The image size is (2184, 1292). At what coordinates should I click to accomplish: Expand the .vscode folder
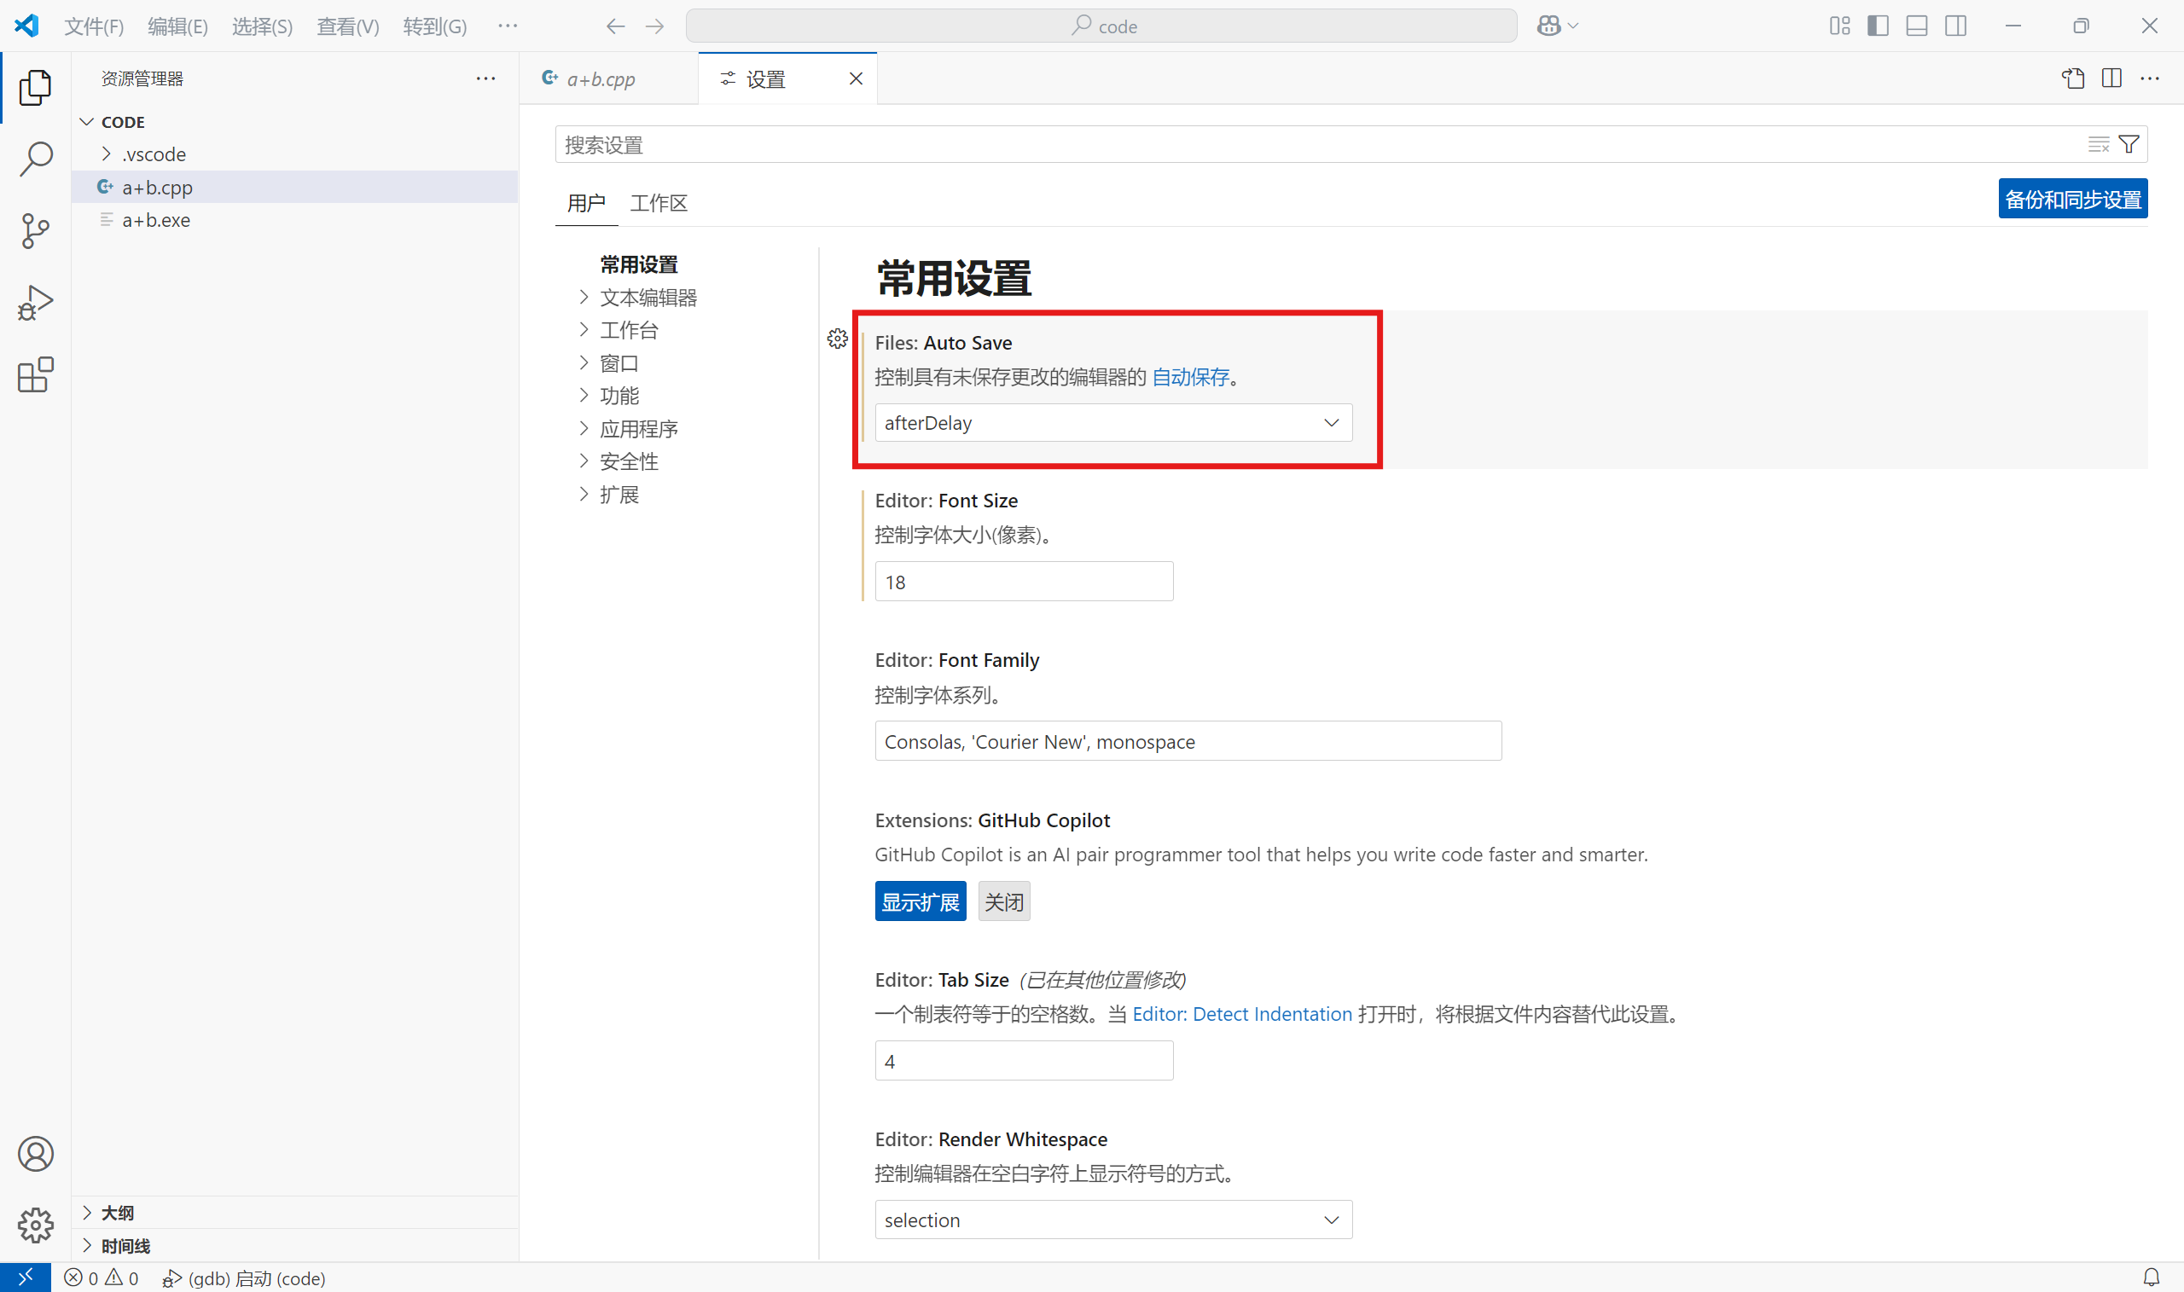coord(154,154)
